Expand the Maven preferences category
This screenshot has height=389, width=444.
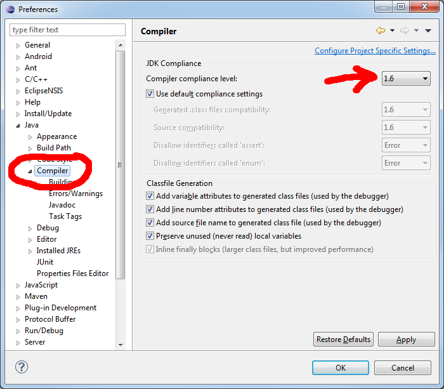[x=18, y=297]
